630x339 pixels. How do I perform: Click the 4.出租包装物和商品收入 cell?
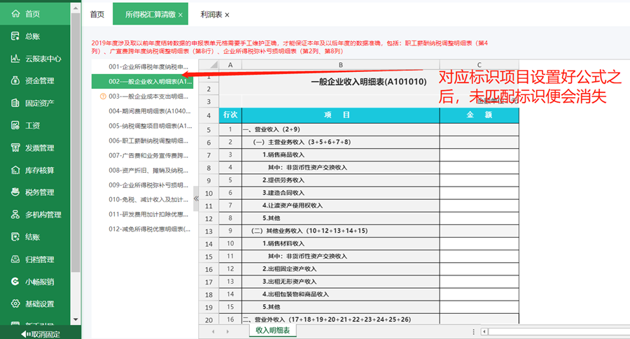(341, 294)
